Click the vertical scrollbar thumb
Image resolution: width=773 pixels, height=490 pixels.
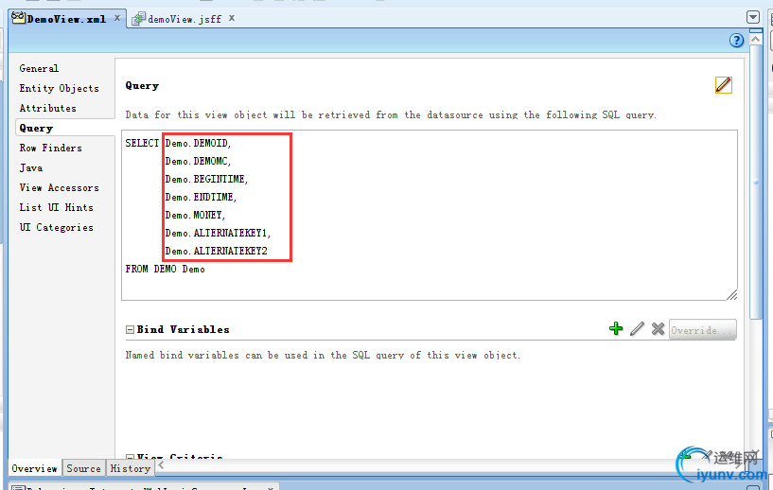pyautogui.click(x=755, y=183)
